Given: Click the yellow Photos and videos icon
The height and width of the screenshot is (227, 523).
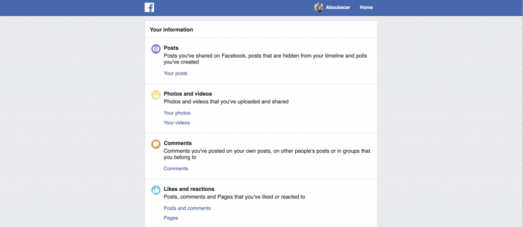Looking at the screenshot, I should [156, 95].
